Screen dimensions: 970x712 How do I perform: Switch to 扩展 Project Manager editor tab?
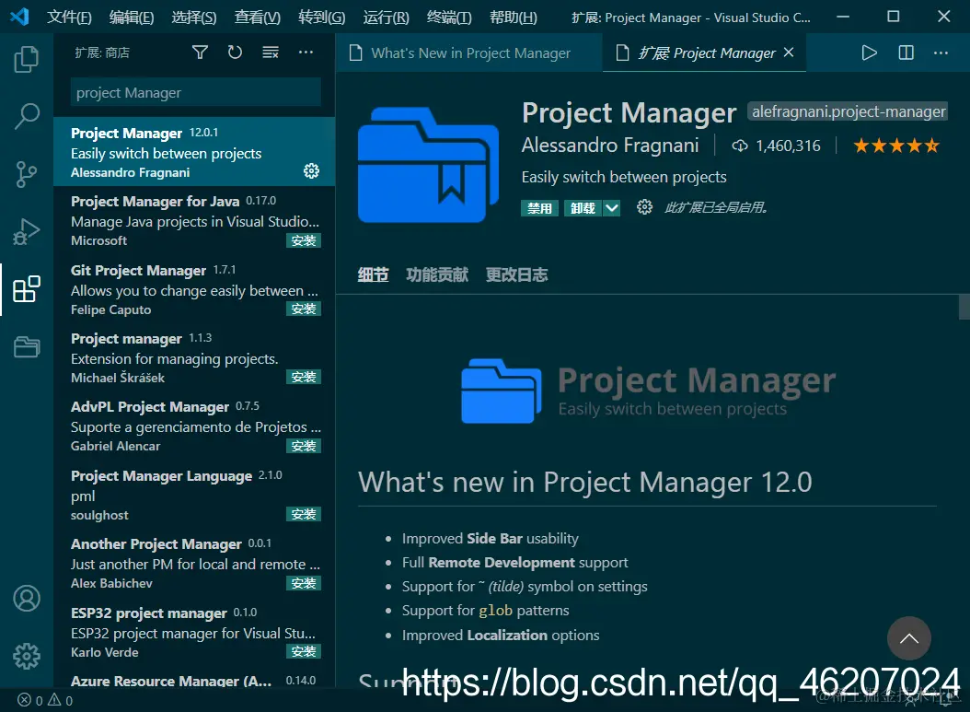point(704,53)
